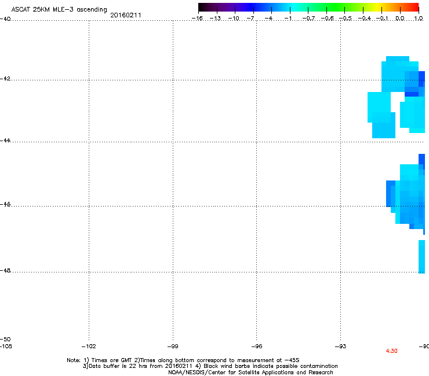Click the -0.7 color scale label

point(308,19)
